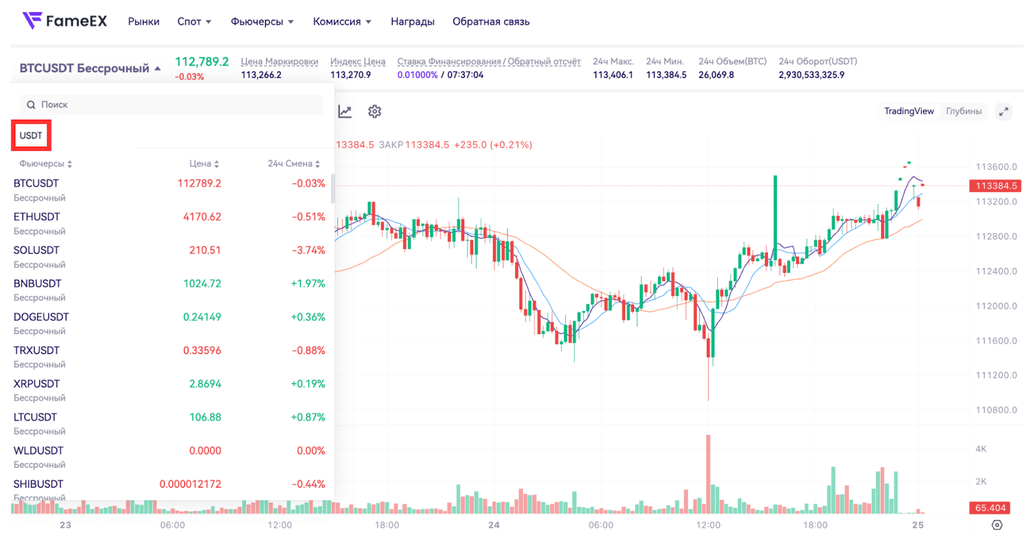Sort list by Цена column
The image size is (1030, 541).
pos(204,164)
